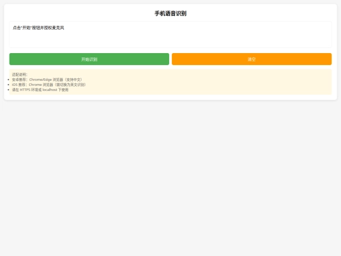341x256 pixels.
Task: Click the 安卓推荐 Chrome/Edge browser line
Action: 47,80
